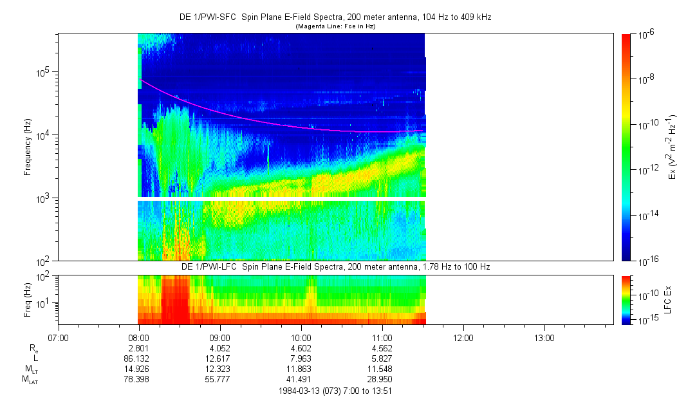Image resolution: width=697 pixels, height=399 pixels.
Task: Select the 13:00 time axis tick label
Action: pos(544,337)
